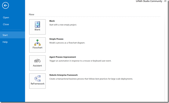Click the Robotic Enterprise Framework heading
This screenshot has width=169, height=103.
pos(64,75)
